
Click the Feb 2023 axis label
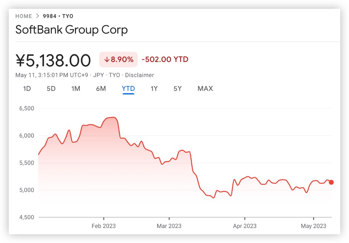(x=104, y=226)
